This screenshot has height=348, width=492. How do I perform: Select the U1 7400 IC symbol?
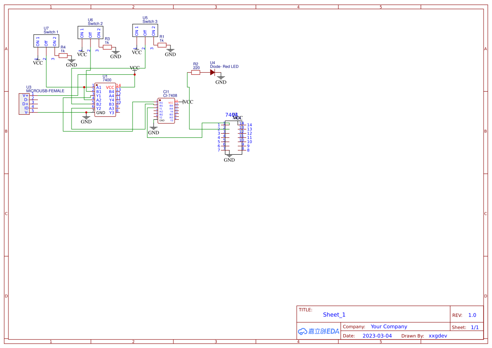pos(105,99)
